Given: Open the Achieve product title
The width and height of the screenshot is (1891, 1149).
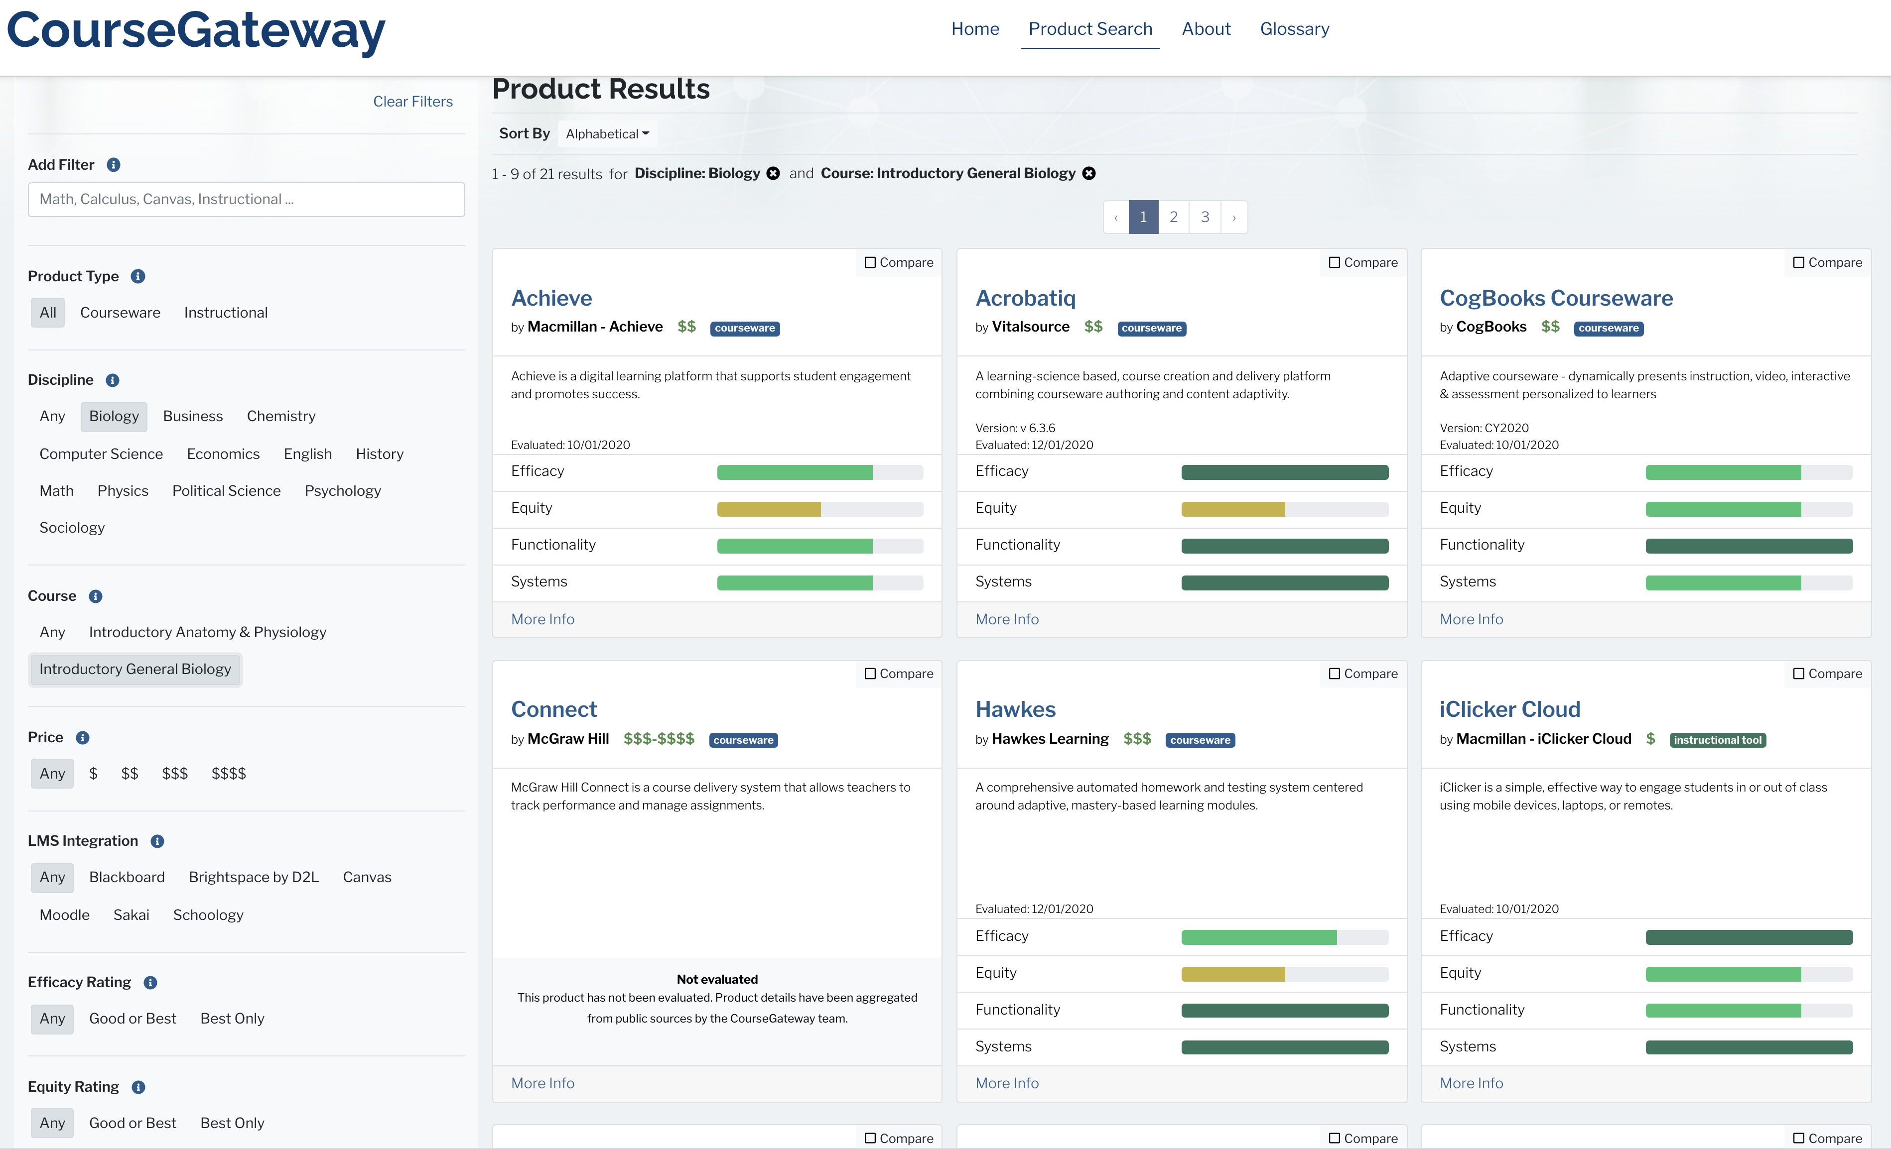Looking at the screenshot, I should [552, 298].
